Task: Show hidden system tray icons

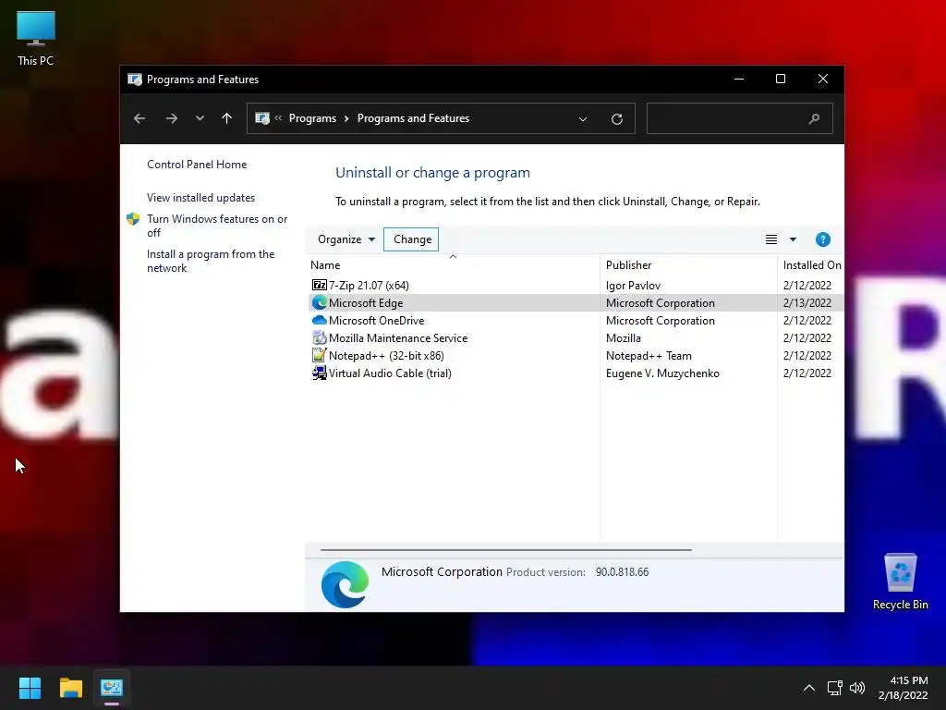Action: [x=809, y=688]
